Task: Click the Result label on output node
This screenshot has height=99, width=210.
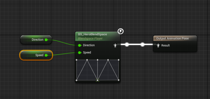Action: coord(166,45)
